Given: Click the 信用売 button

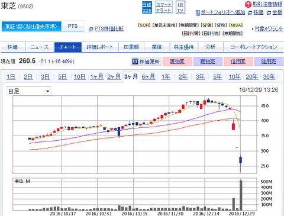Looking at the screenshot, I should [x=269, y=62].
